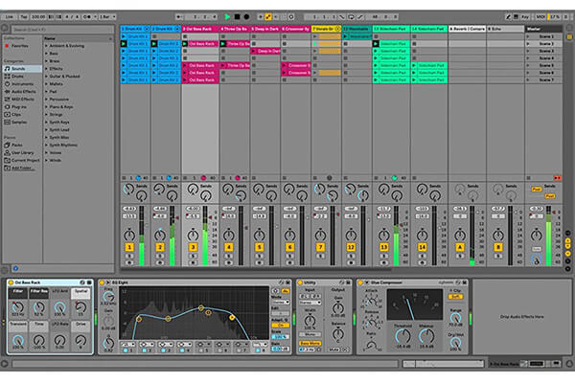Select the Master track header
575x383 pixels.
tap(543, 29)
